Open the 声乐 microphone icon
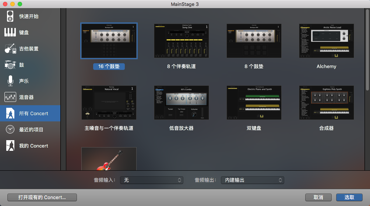This screenshot has height=206, width=370. (x=10, y=81)
